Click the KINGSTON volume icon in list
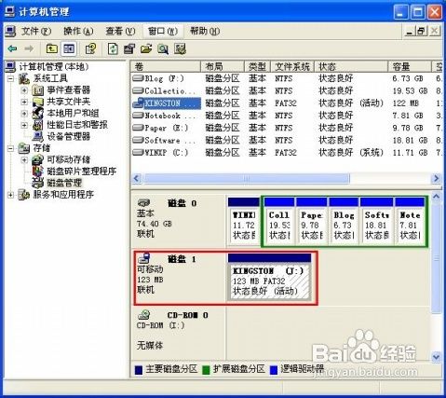The height and width of the screenshot is (398, 446). point(138,103)
